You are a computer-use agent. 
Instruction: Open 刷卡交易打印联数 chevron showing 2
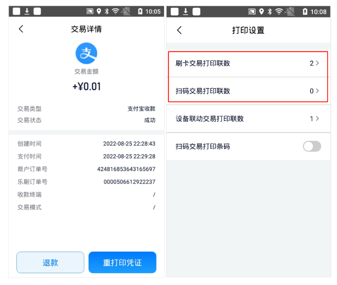click(317, 63)
